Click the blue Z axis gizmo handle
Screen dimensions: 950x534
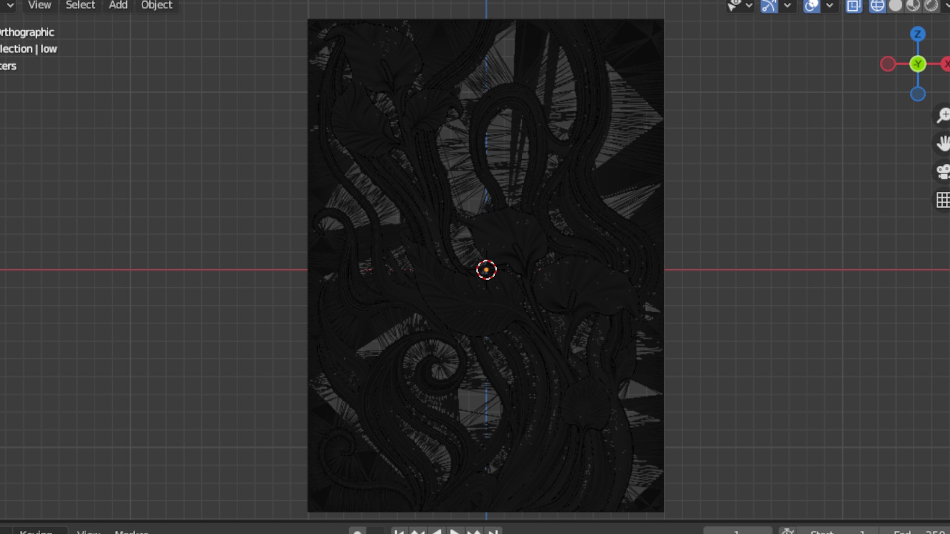pyautogui.click(x=918, y=34)
